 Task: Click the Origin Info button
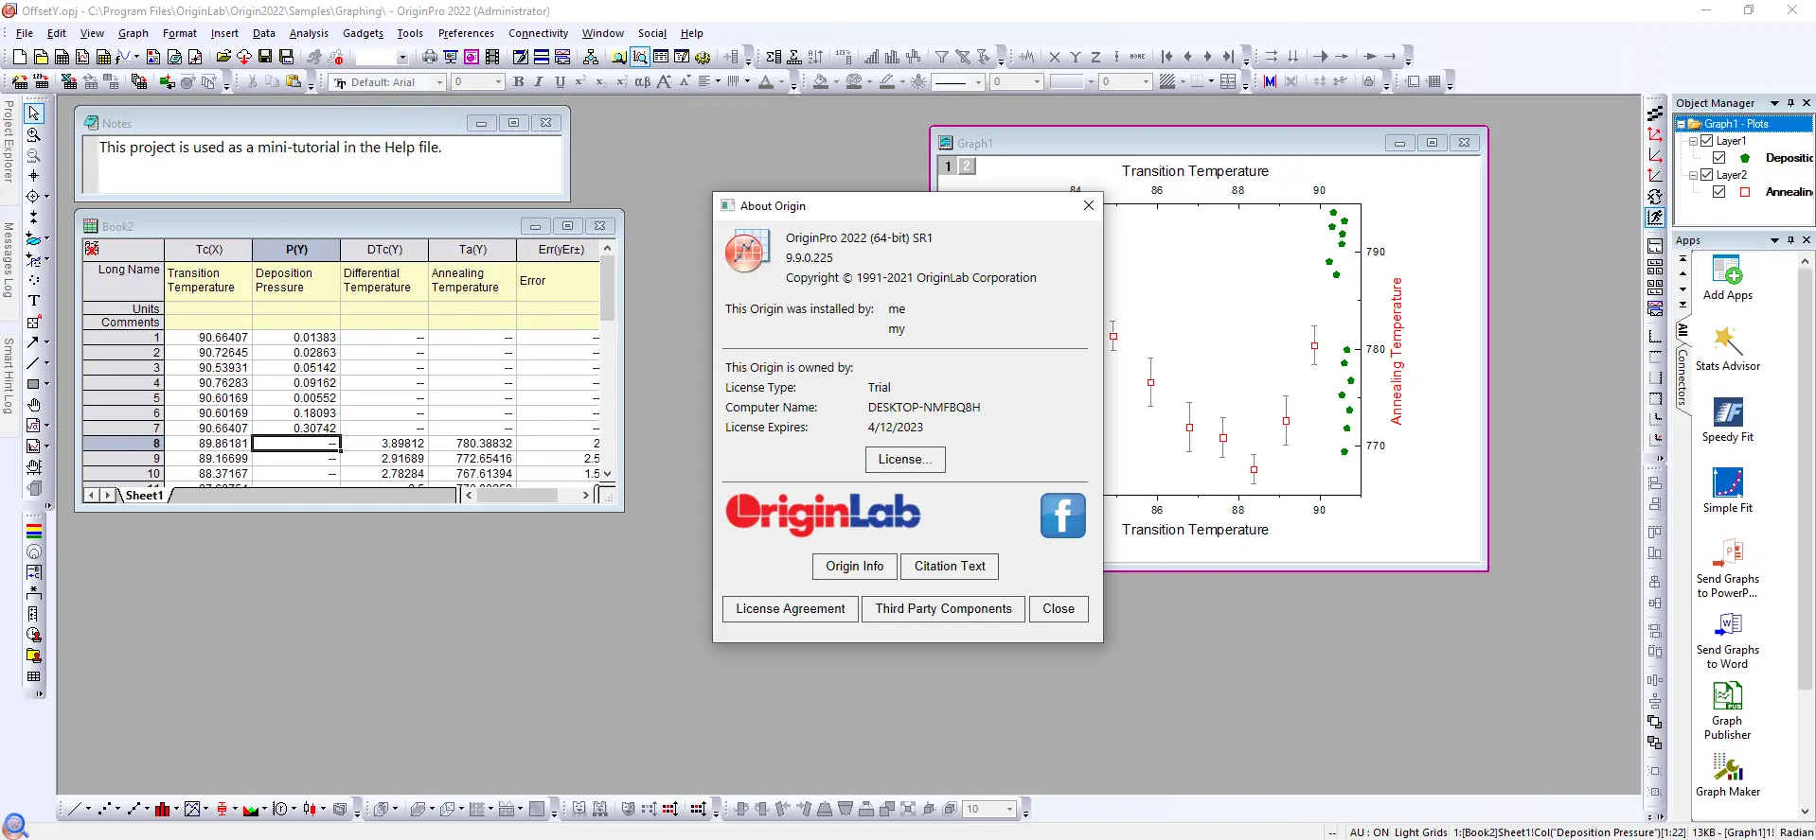pyautogui.click(x=855, y=566)
